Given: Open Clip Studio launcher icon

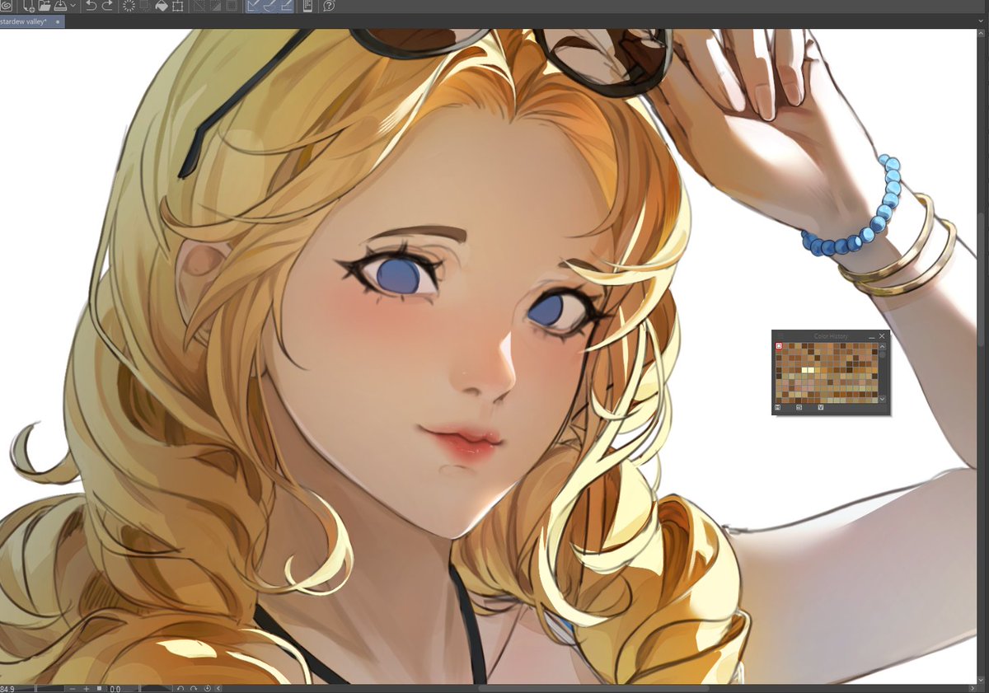Looking at the screenshot, I should tap(7, 6).
